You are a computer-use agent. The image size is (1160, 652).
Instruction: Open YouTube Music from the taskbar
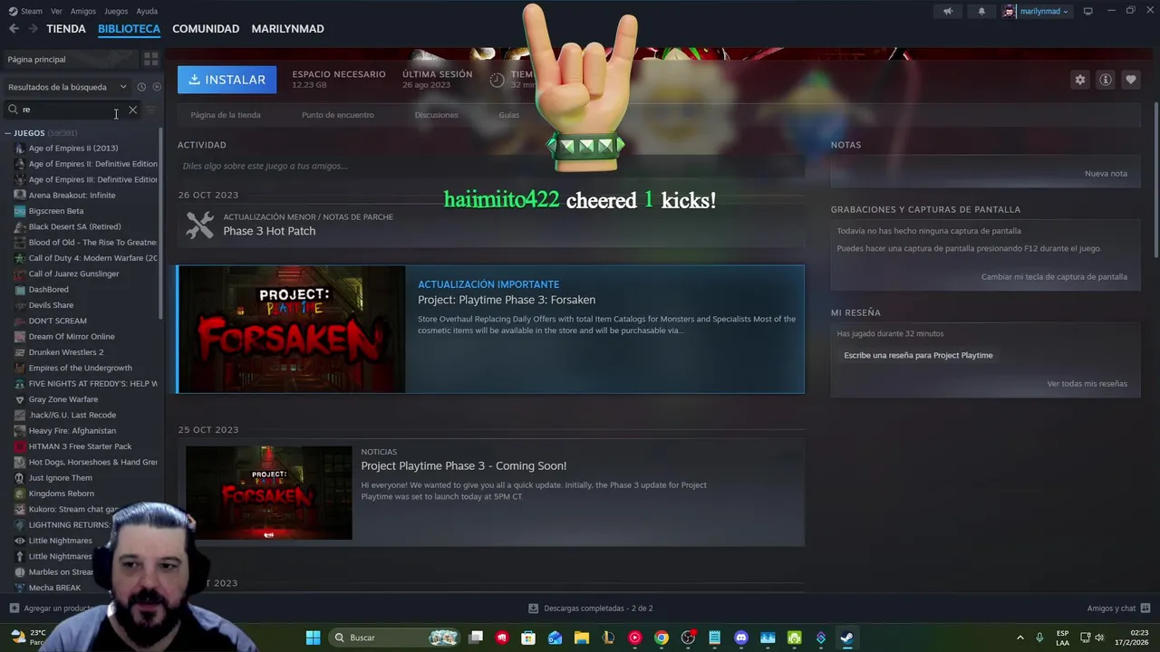(634, 638)
